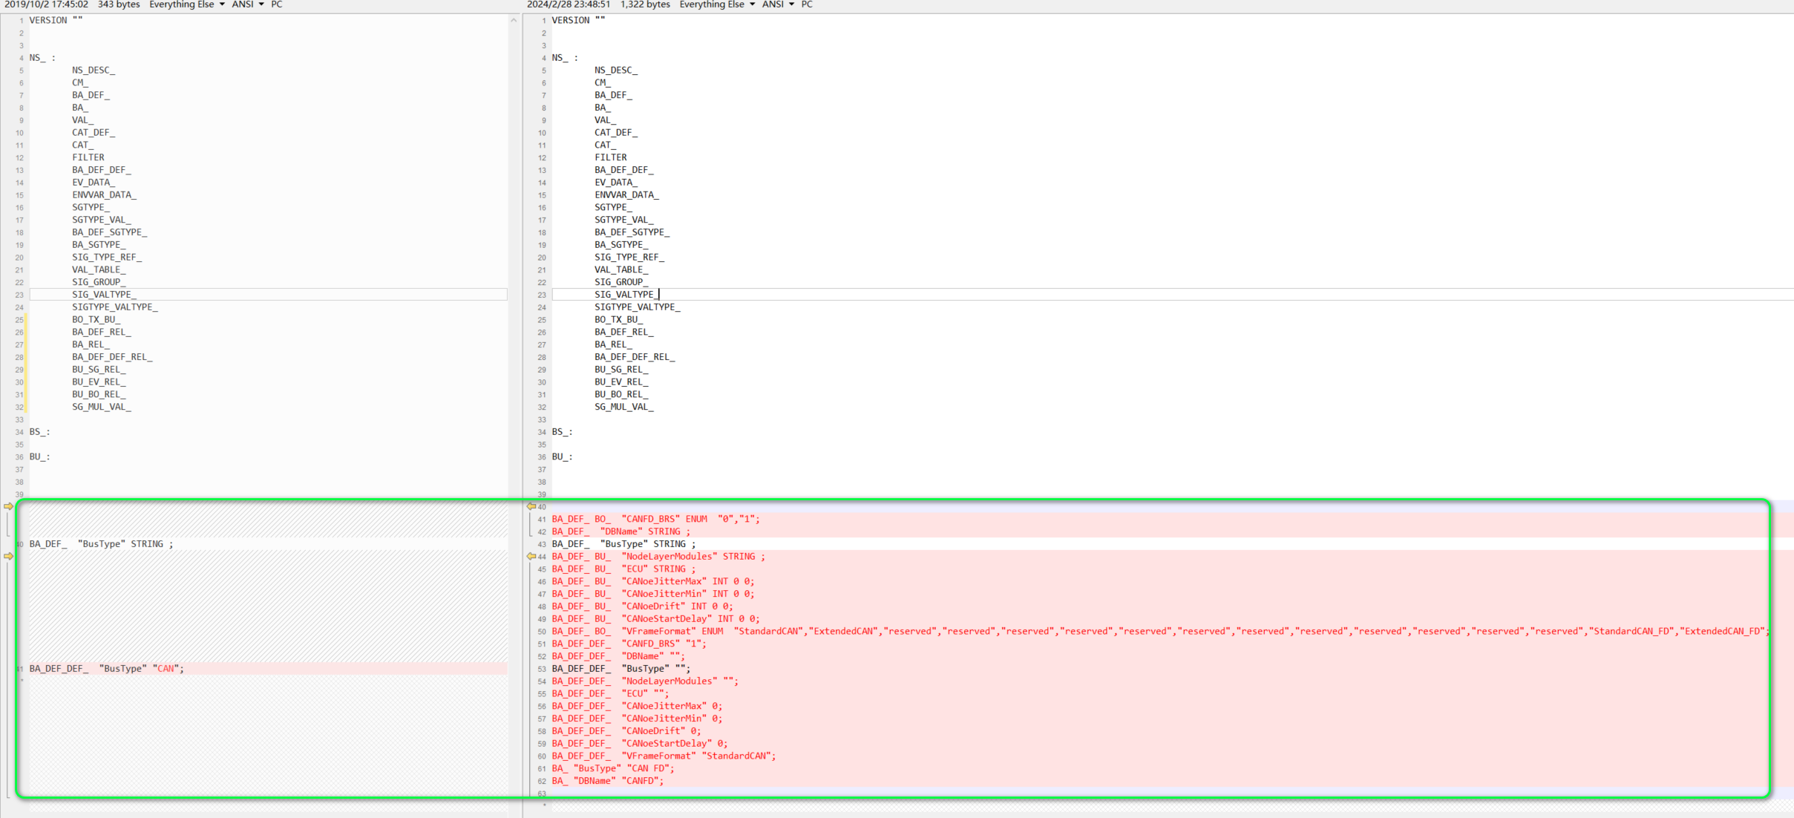
Task: Click right pane line FILTER
Action: 610,157
